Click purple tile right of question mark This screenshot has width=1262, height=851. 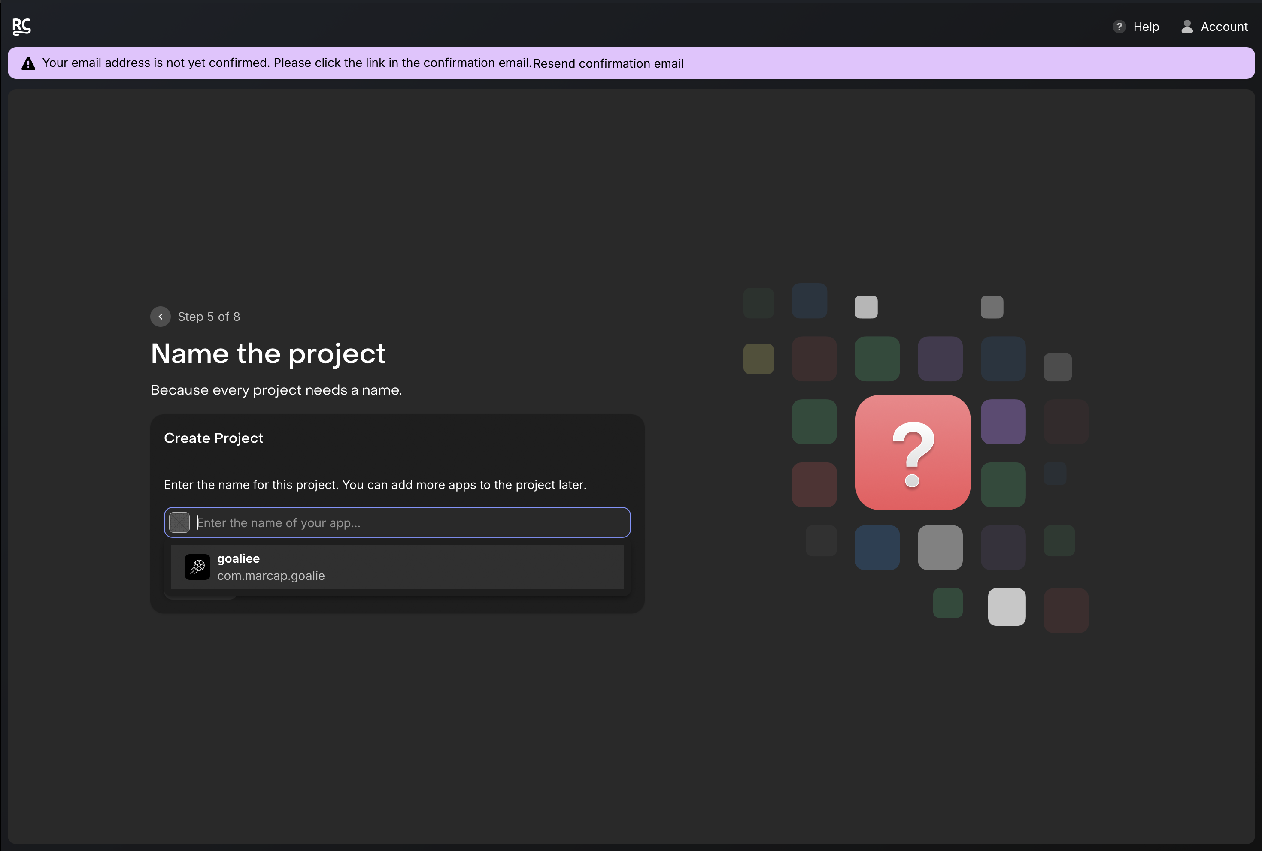(1003, 422)
